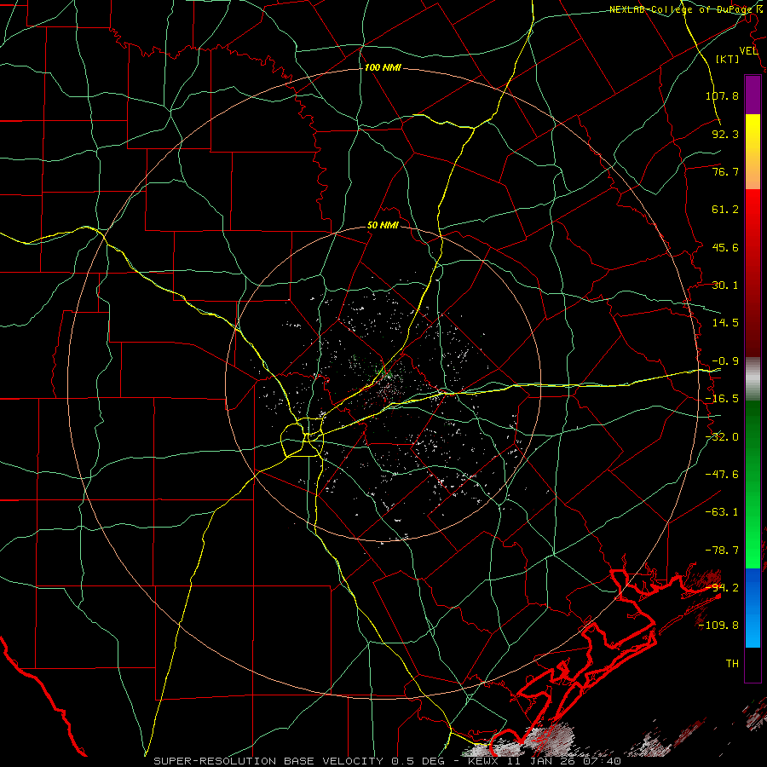
Task: Click the 100 NMI range ring label
Action: tap(383, 67)
